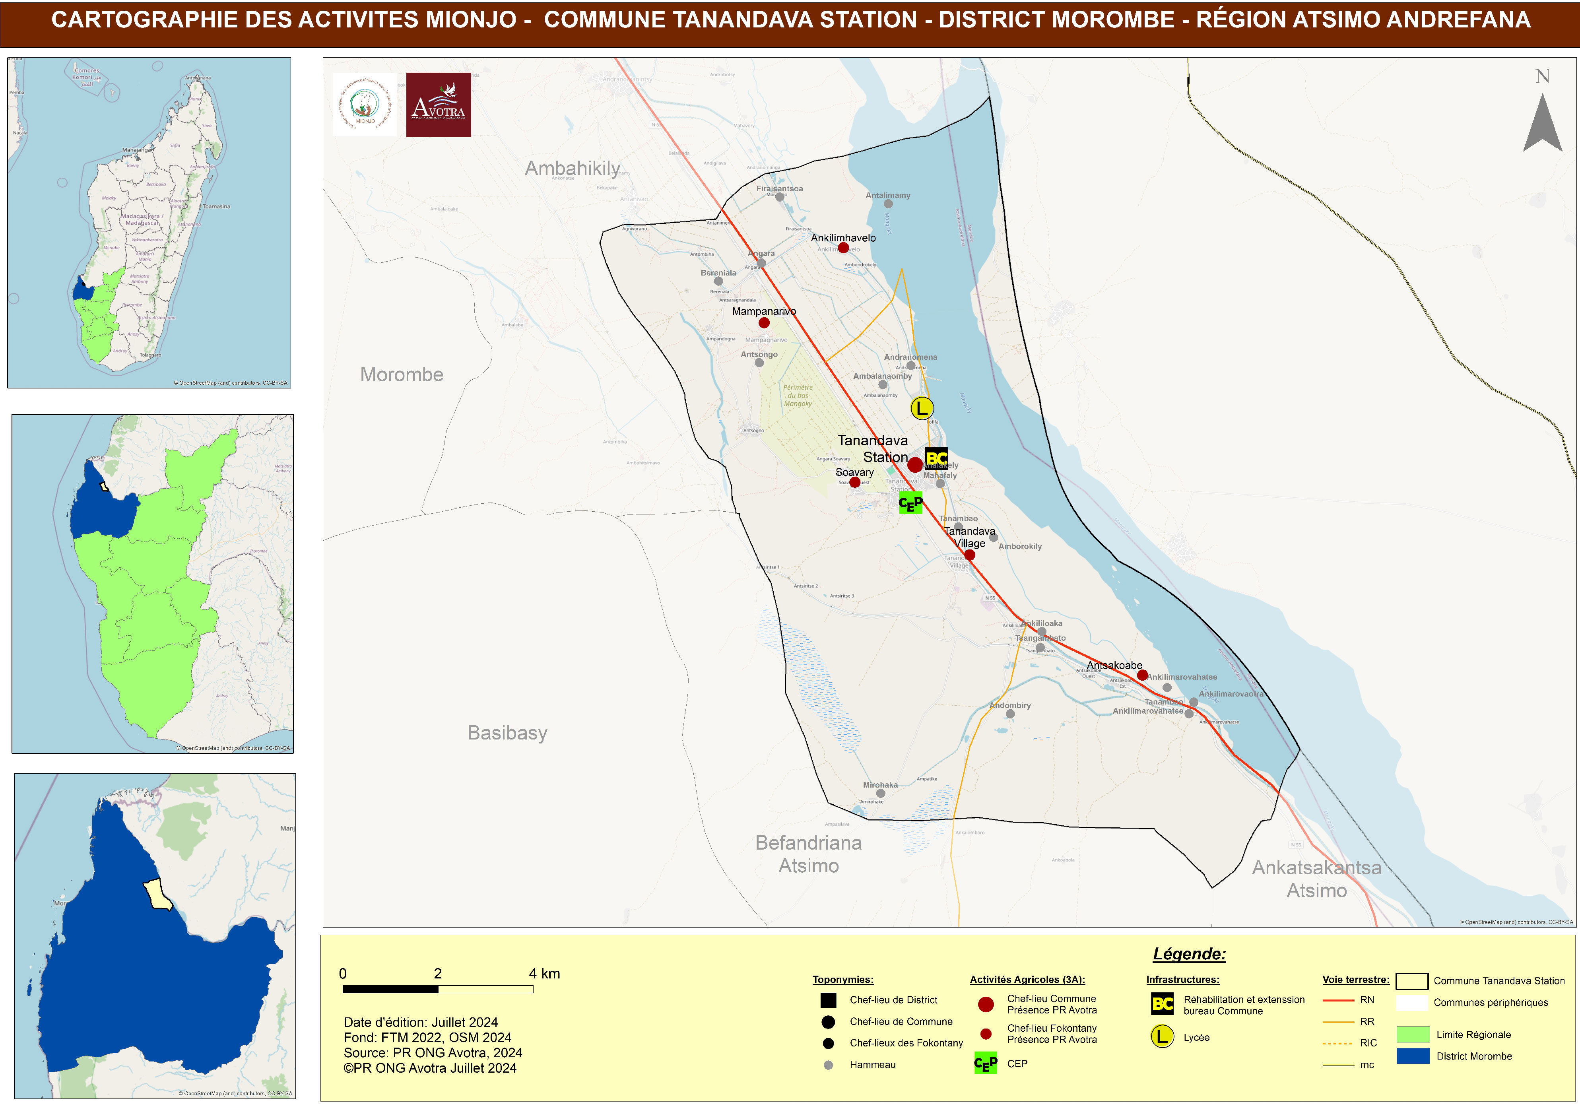This screenshot has width=1580, height=1116.
Task: Click the red Antsakoabe marker dot
Action: pyautogui.click(x=1142, y=675)
